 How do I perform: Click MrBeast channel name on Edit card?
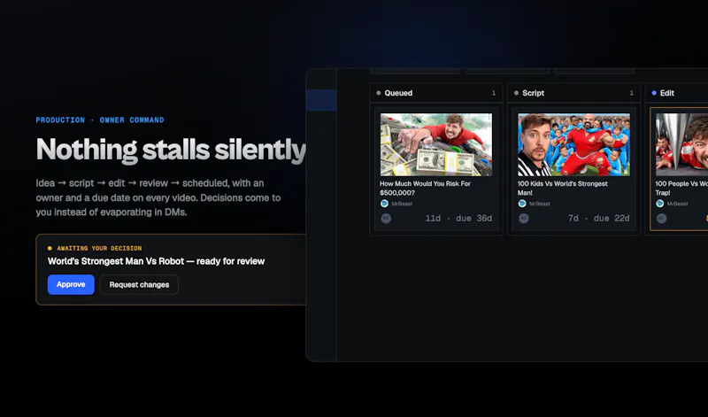click(x=677, y=204)
